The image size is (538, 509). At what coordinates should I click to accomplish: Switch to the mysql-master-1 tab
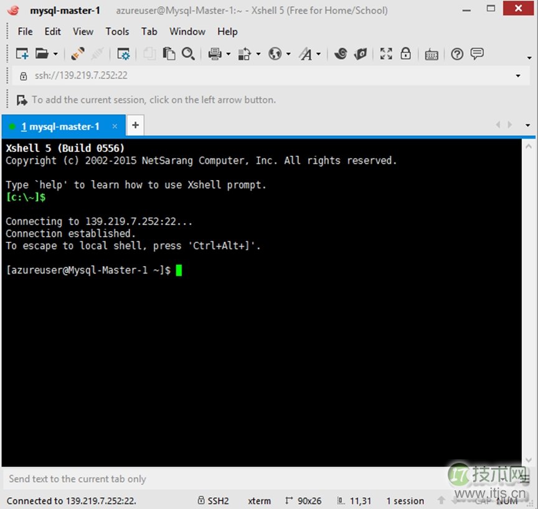pos(59,126)
